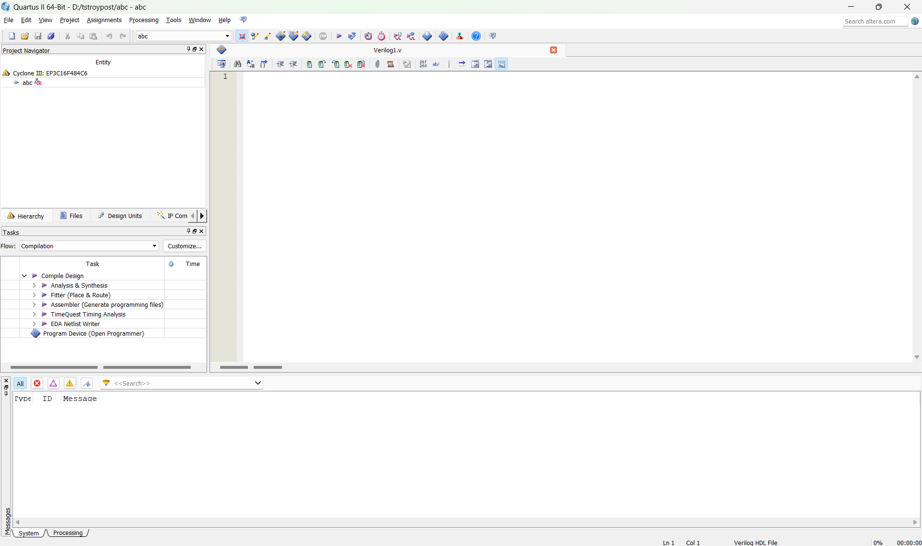Click the paperclip insert file icon

[378, 64]
